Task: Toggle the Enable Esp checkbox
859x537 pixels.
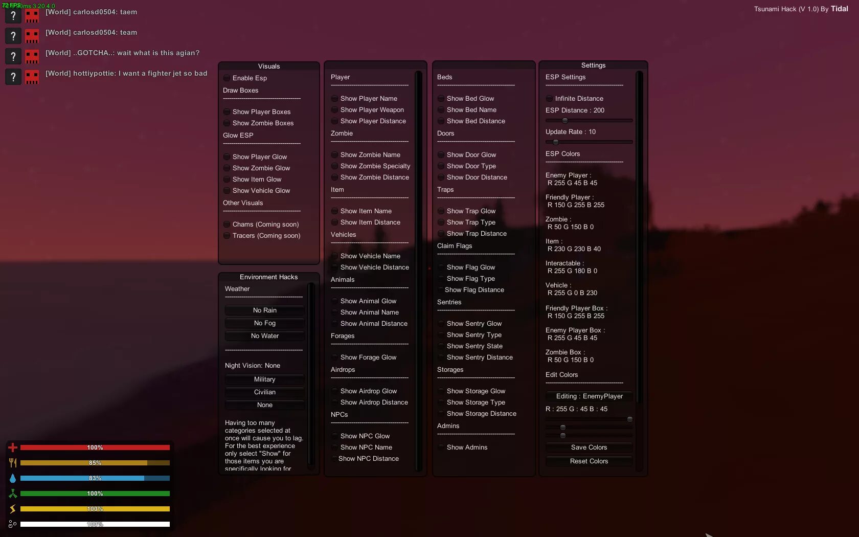Action: point(227,78)
